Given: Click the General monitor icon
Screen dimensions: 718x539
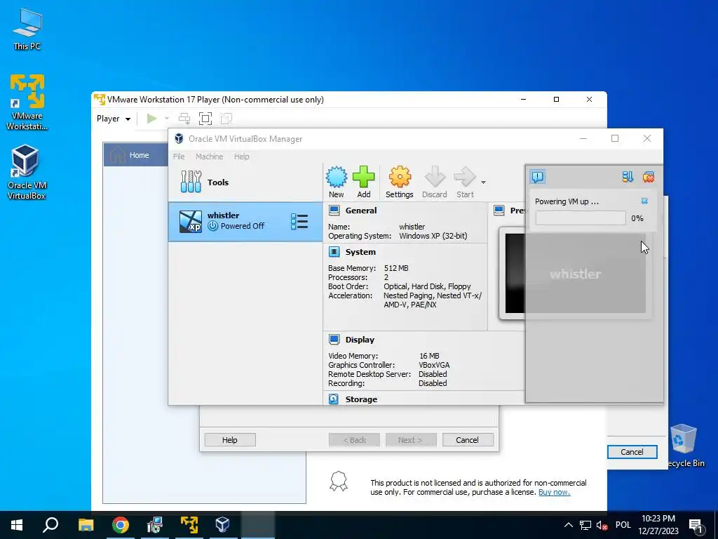Looking at the screenshot, I should point(334,211).
